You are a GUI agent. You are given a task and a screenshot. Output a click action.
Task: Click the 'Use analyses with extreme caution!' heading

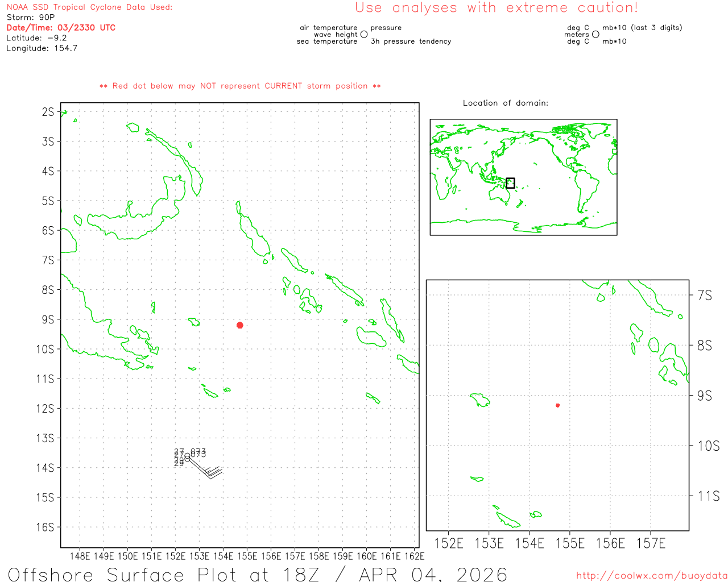[496, 8]
